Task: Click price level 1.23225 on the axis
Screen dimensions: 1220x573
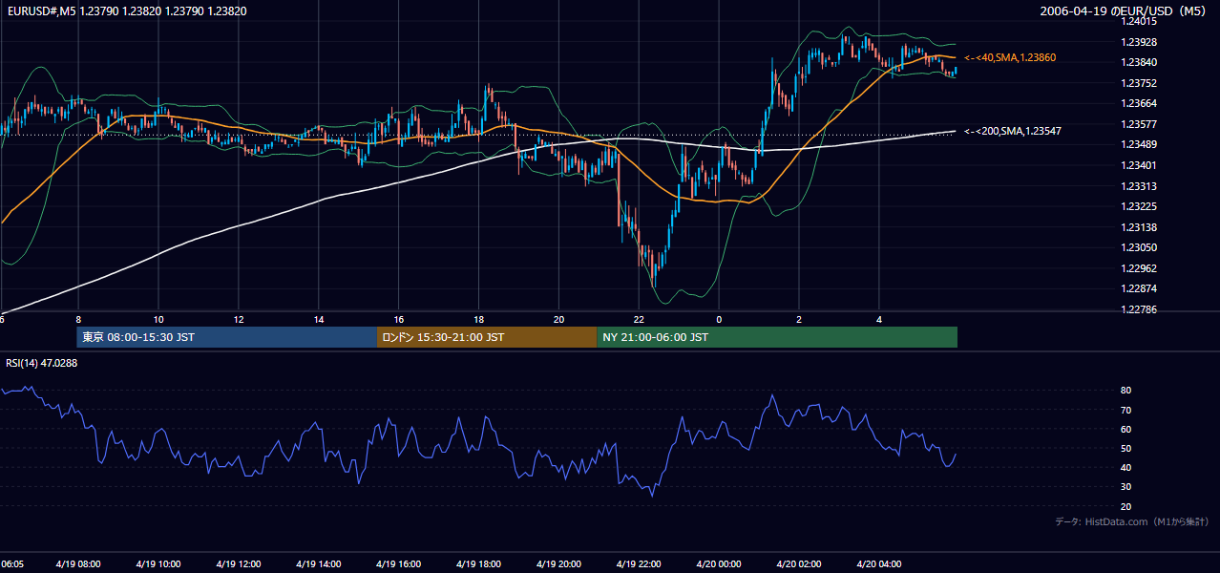Action: click(x=1141, y=206)
